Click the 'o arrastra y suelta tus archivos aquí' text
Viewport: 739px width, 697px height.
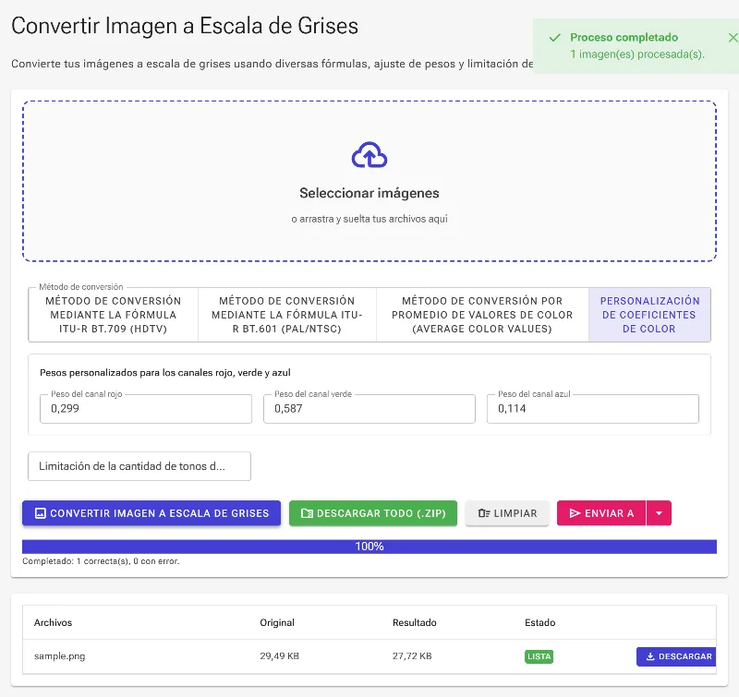click(x=369, y=219)
